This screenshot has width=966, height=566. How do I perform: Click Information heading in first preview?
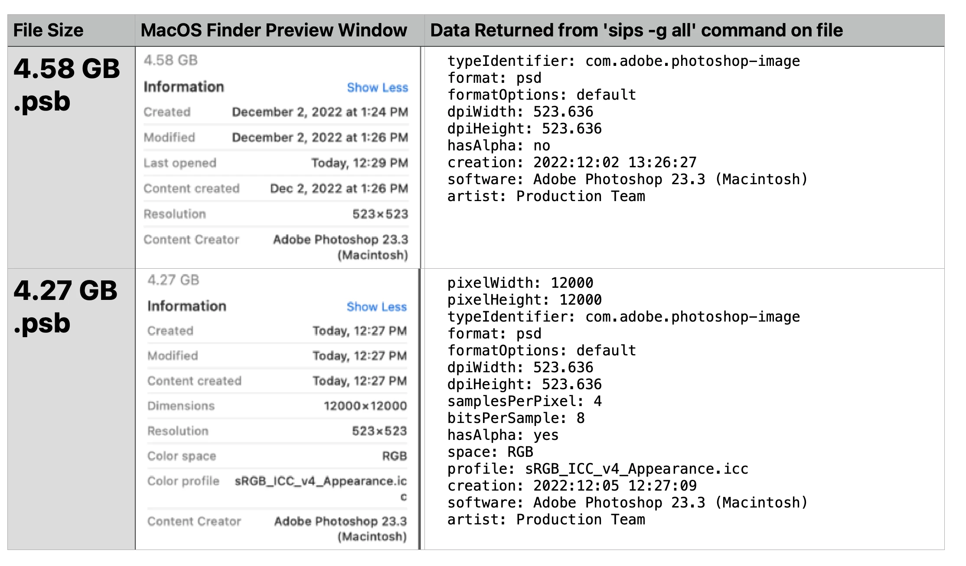tap(184, 87)
